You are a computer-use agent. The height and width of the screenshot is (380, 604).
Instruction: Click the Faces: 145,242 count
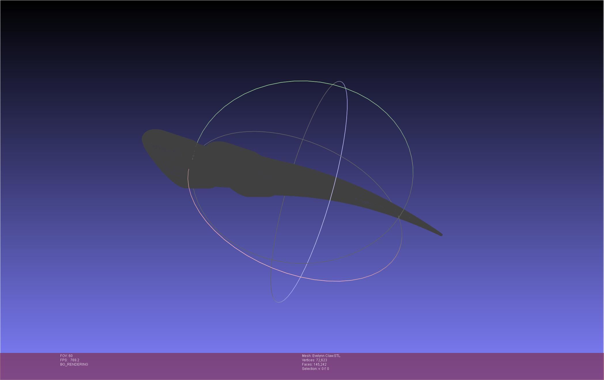314,364
